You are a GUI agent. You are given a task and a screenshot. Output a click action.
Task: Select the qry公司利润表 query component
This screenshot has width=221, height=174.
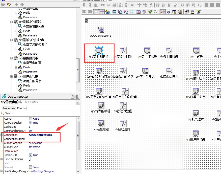(196, 73)
